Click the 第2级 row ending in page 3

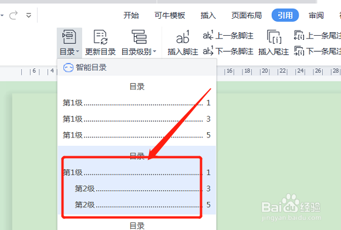(x=143, y=188)
